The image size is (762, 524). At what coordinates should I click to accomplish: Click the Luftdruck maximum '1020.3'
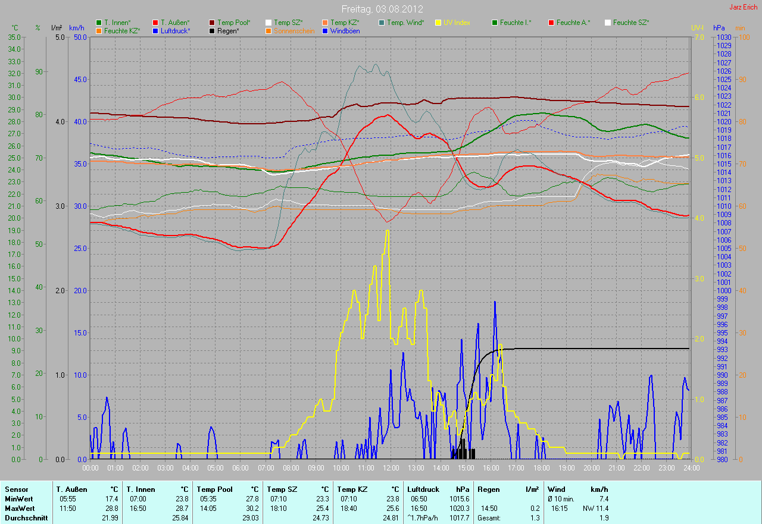(x=458, y=509)
